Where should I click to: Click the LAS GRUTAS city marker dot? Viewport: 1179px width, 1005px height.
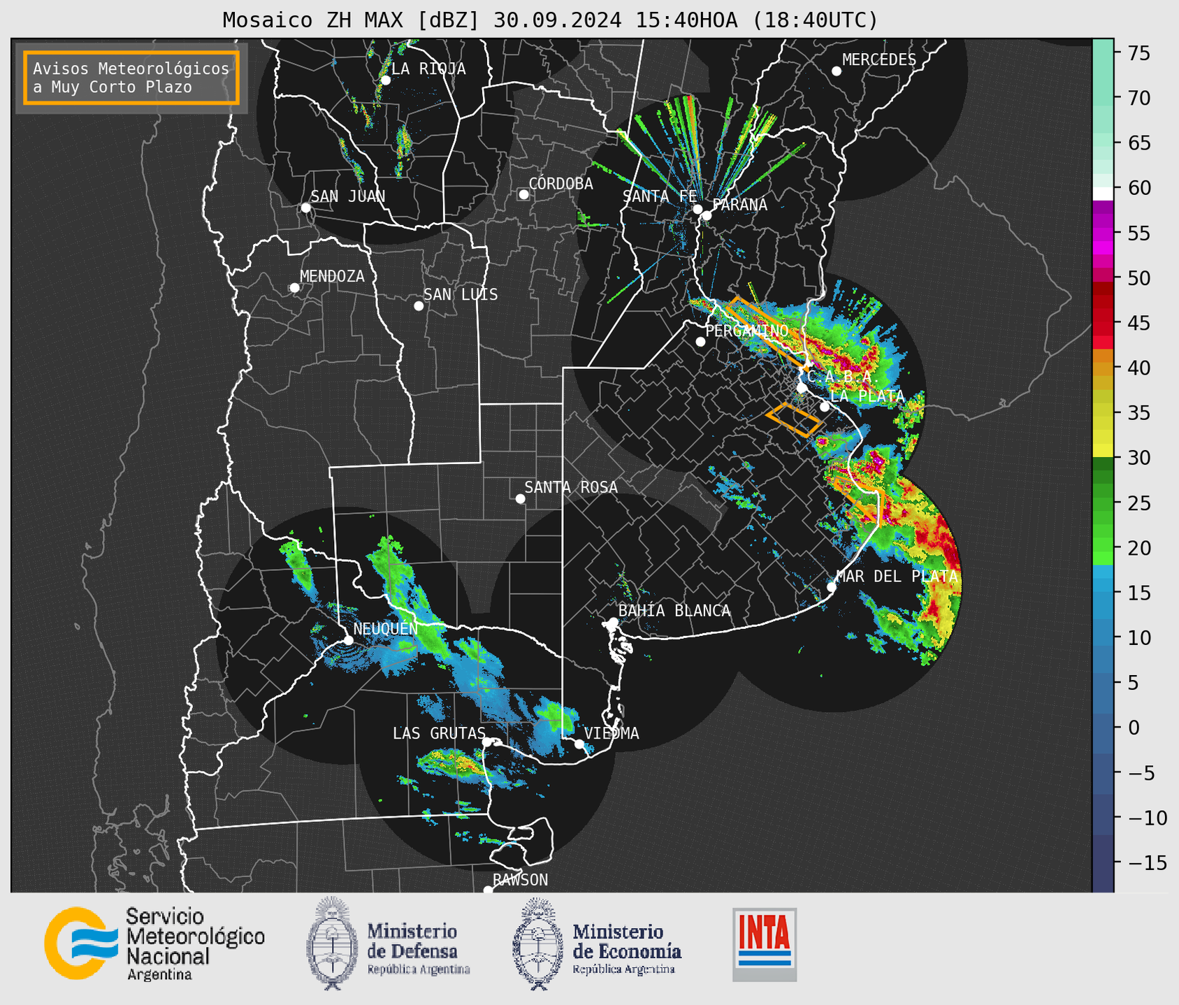(487, 742)
